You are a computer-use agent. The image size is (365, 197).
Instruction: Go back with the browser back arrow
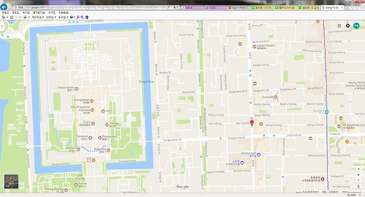4,7
